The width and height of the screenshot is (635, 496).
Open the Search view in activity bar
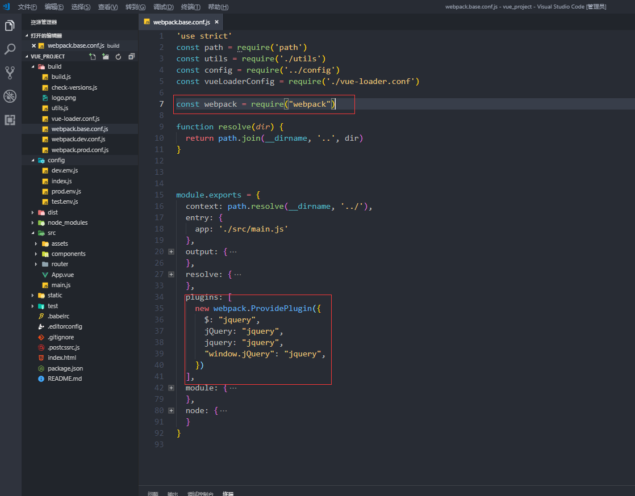click(10, 49)
